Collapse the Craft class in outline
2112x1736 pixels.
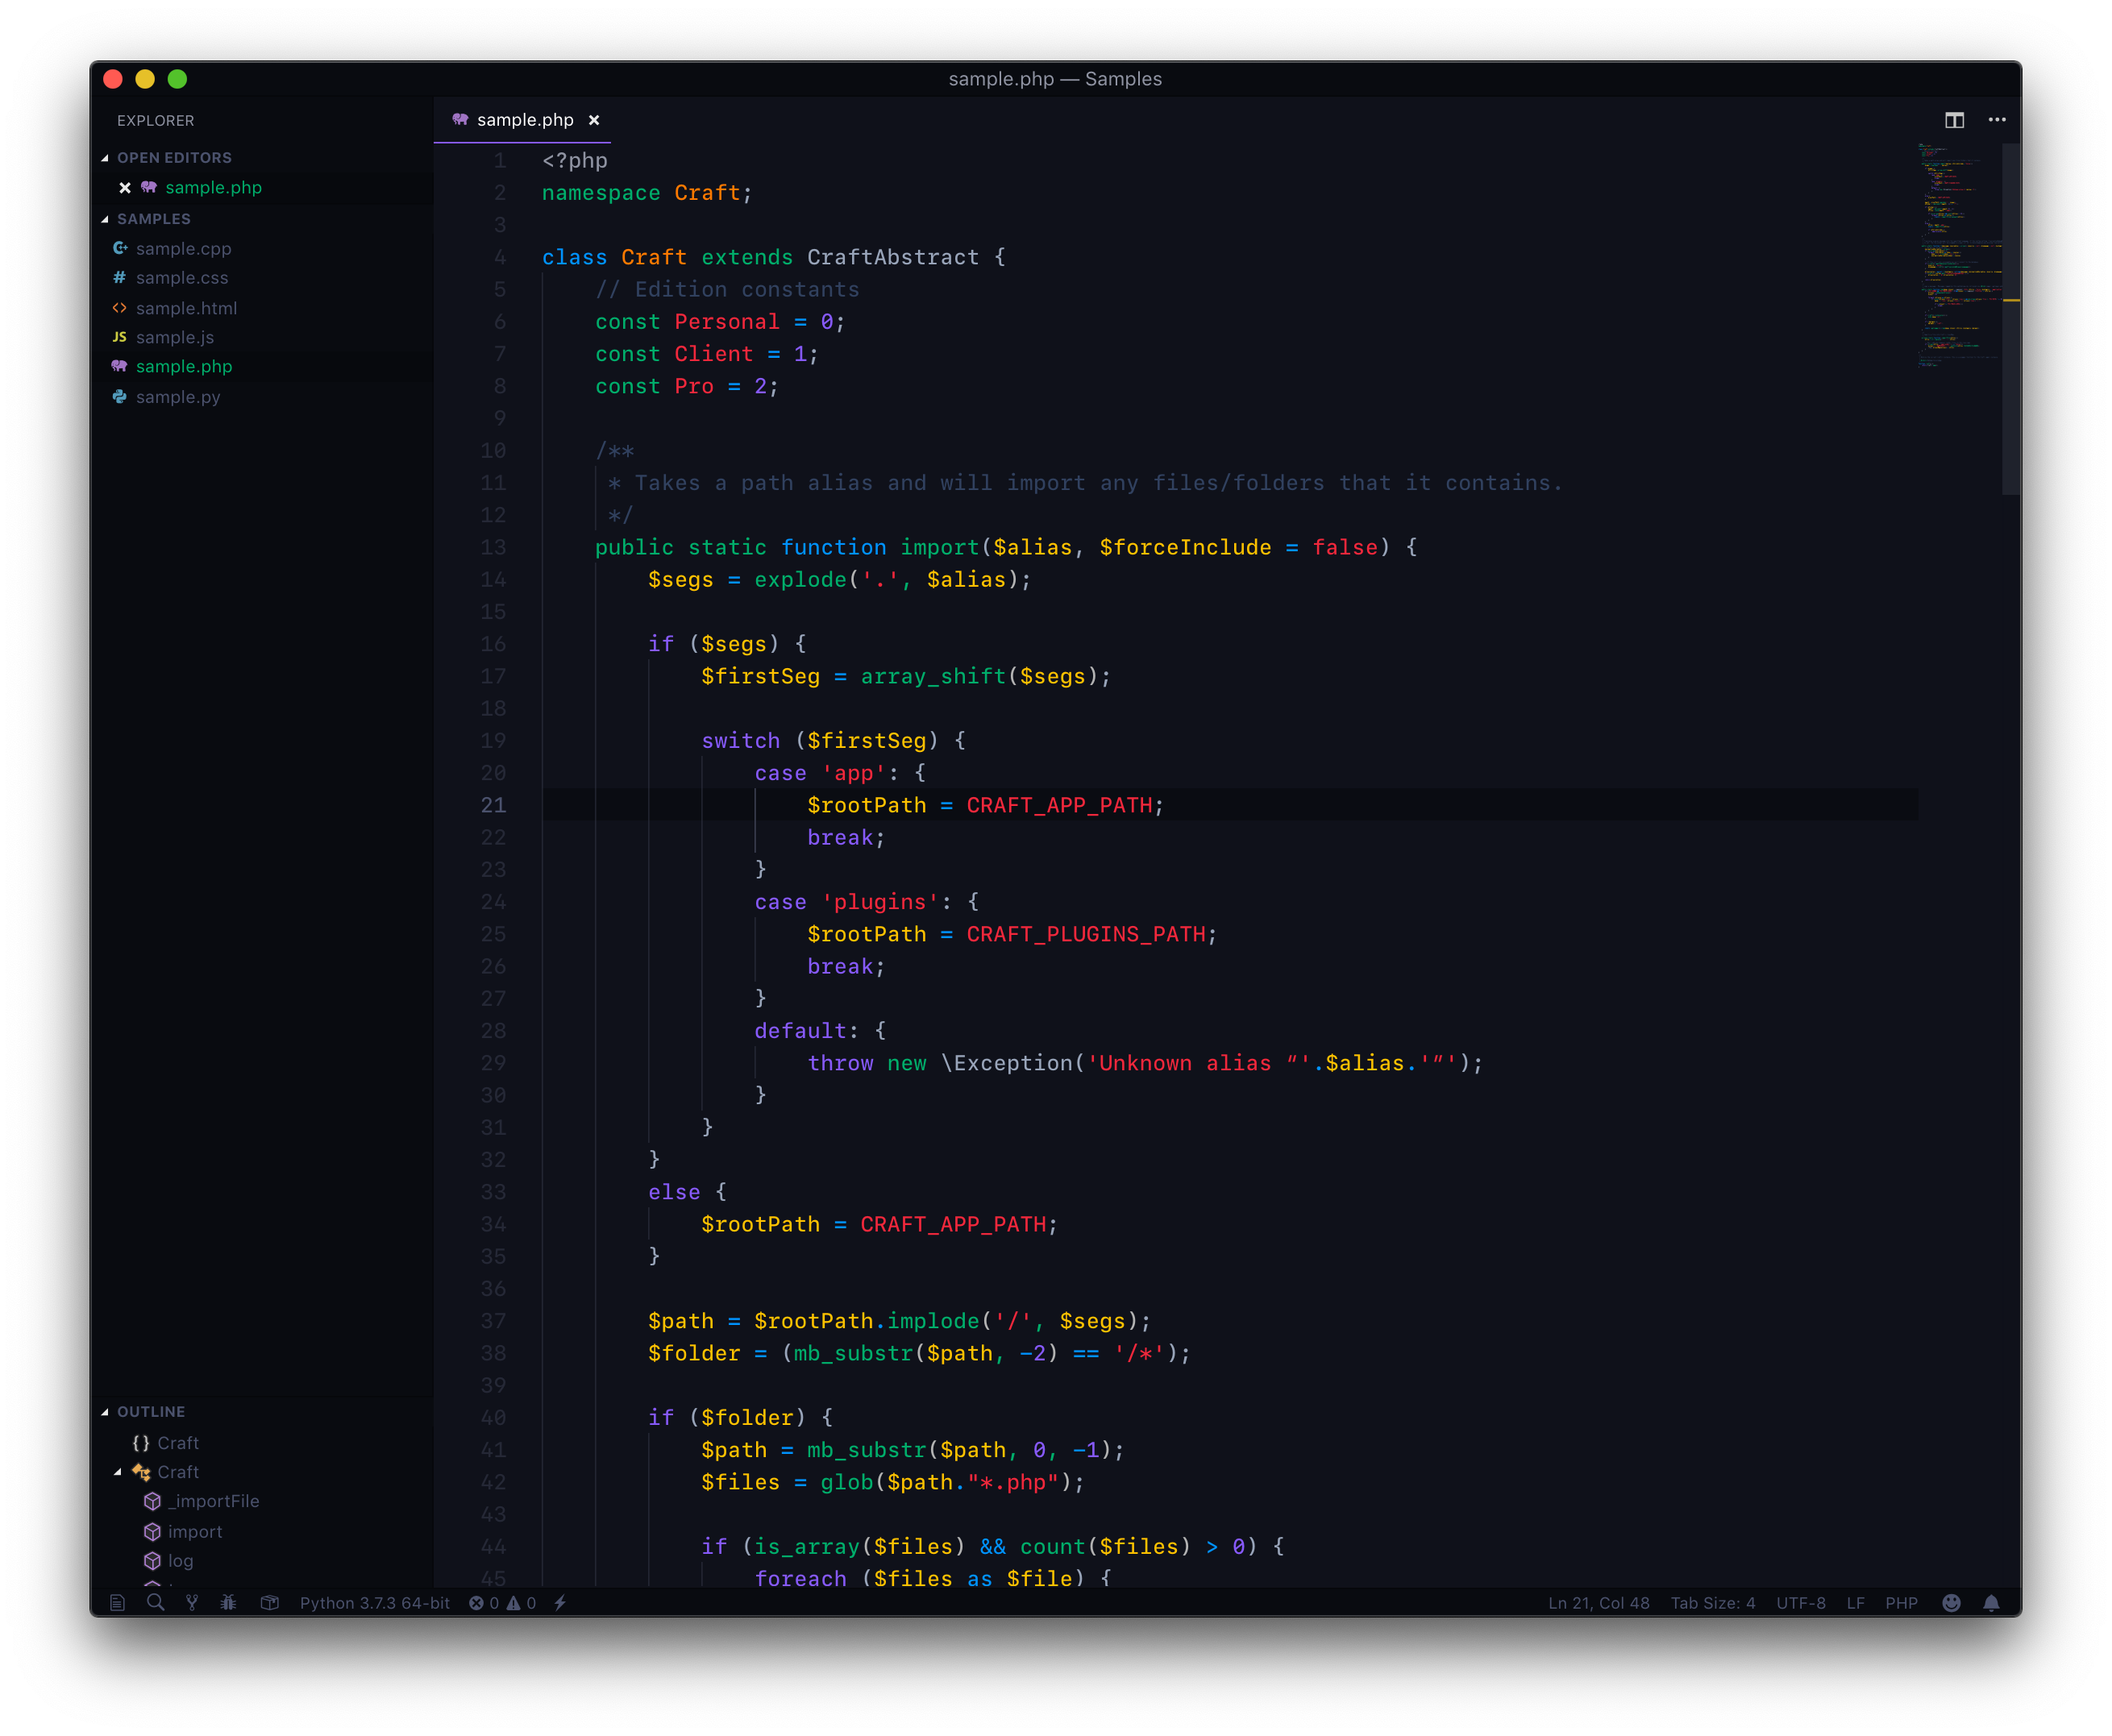click(x=118, y=1472)
